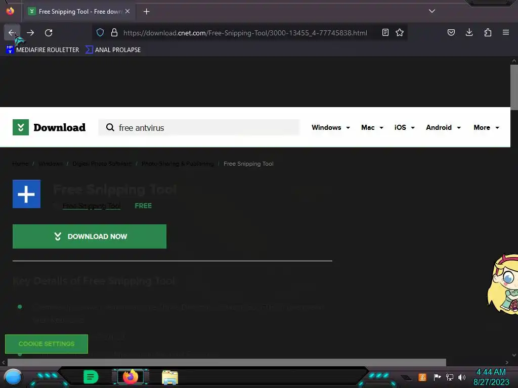Open COOKIE SETTINGS button

tap(47, 344)
